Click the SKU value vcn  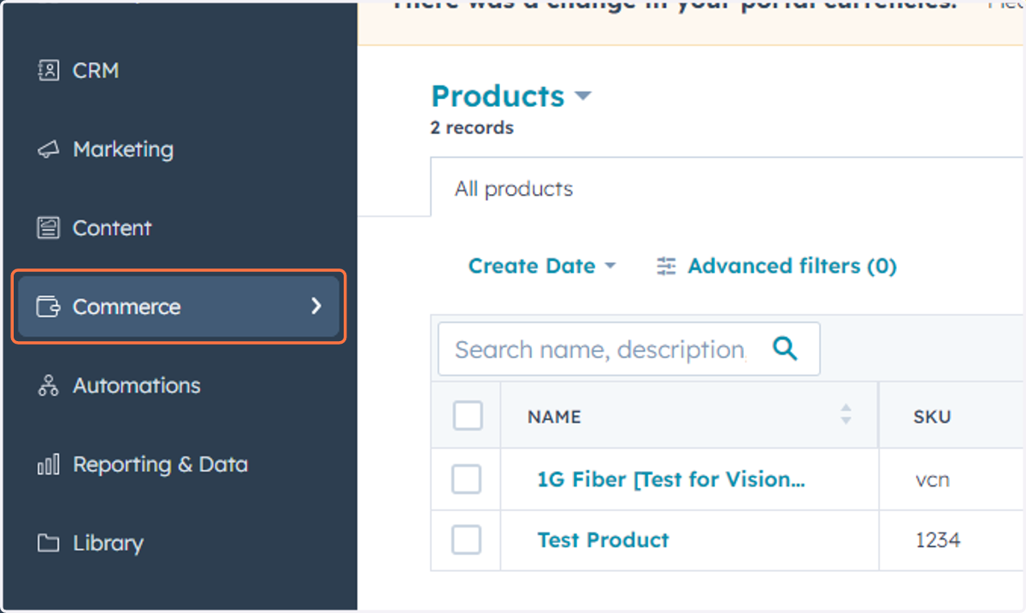click(x=932, y=480)
